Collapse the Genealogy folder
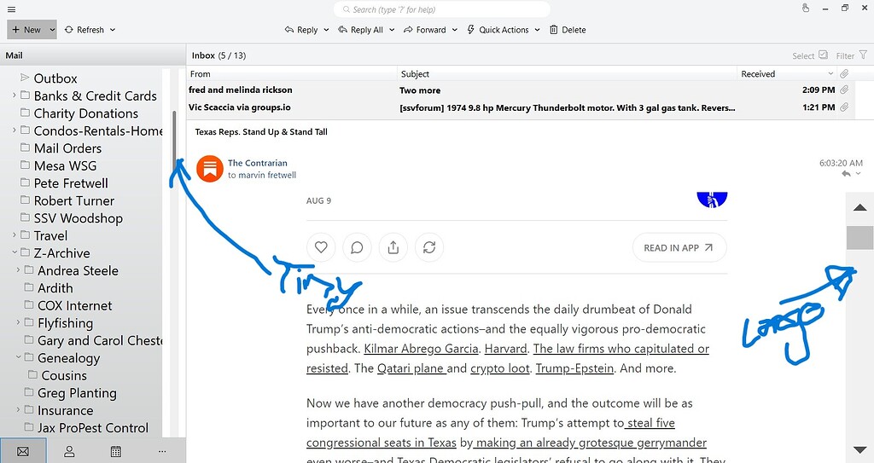Screen dimensions: 874x463 [18, 358]
